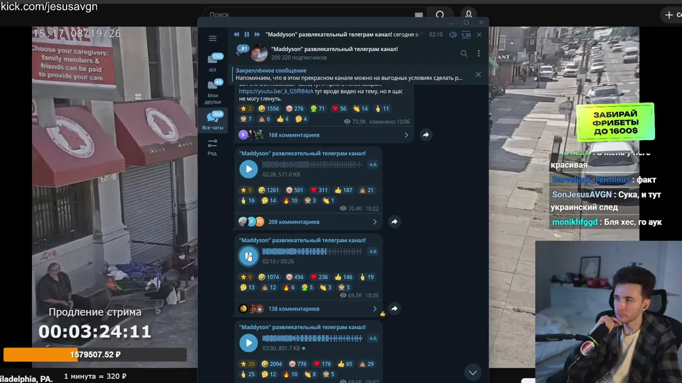Jump to bottom with the down-arrow button
This screenshot has width=682, height=383.
coord(473,372)
